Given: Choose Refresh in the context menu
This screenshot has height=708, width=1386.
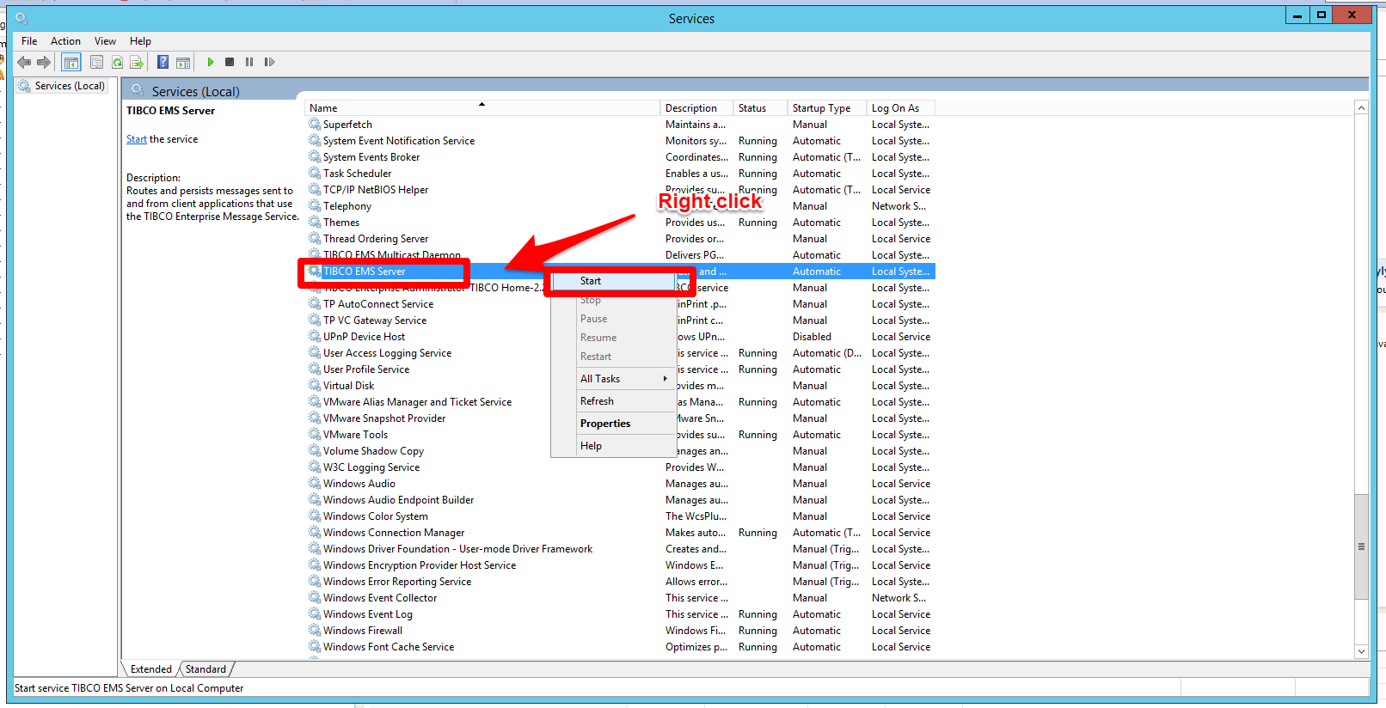Looking at the screenshot, I should point(613,401).
